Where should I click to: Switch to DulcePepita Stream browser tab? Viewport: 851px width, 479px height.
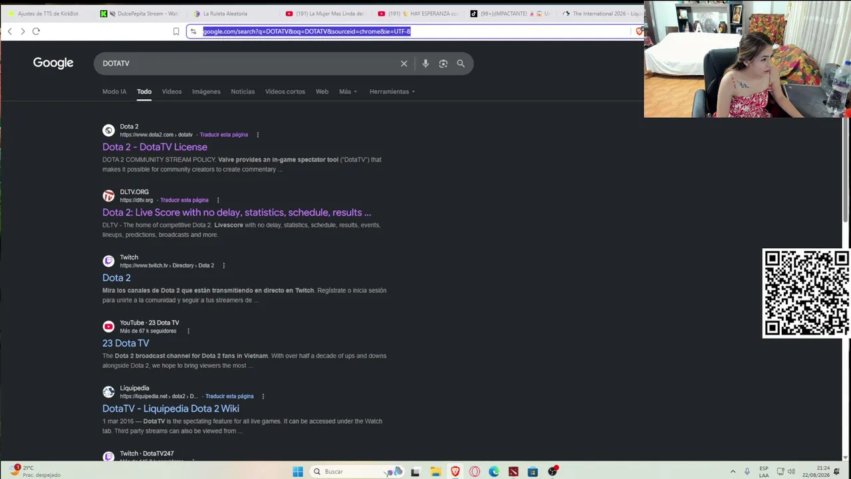coord(141,13)
